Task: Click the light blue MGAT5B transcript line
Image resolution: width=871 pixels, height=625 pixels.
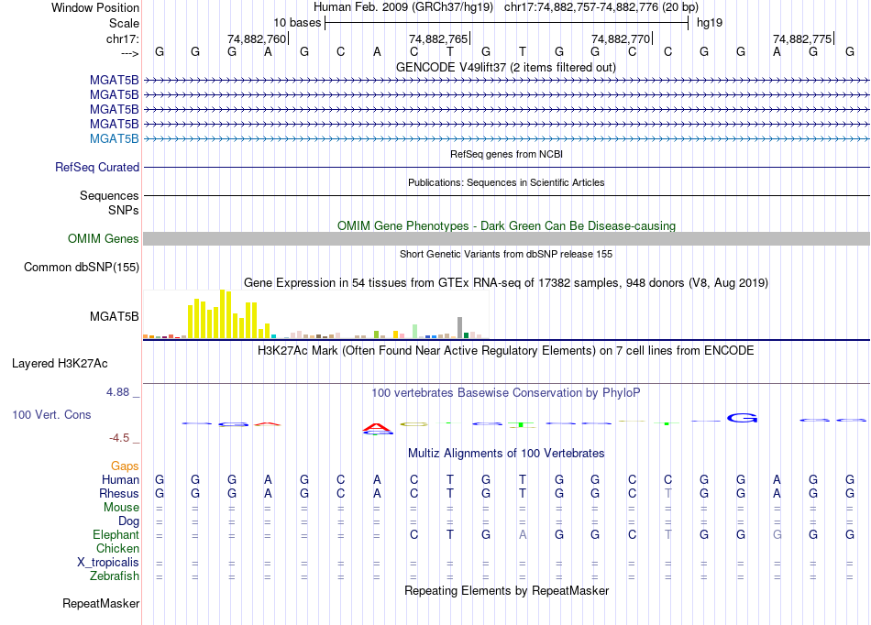Action: point(506,138)
